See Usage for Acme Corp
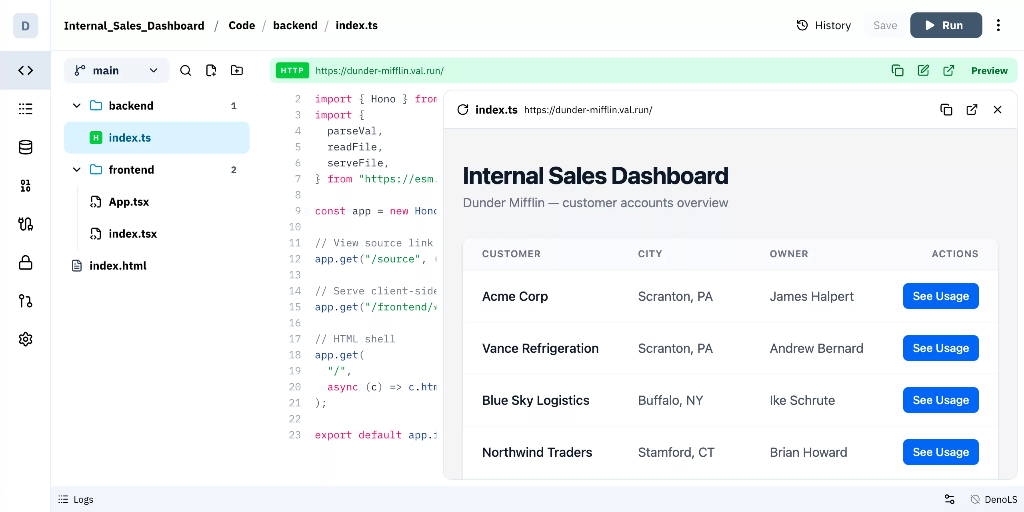 [x=941, y=296]
